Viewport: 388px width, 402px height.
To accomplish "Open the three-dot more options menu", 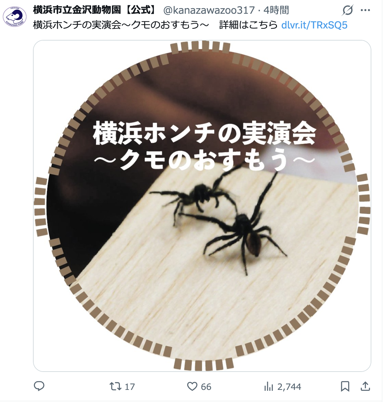I will [x=365, y=10].
